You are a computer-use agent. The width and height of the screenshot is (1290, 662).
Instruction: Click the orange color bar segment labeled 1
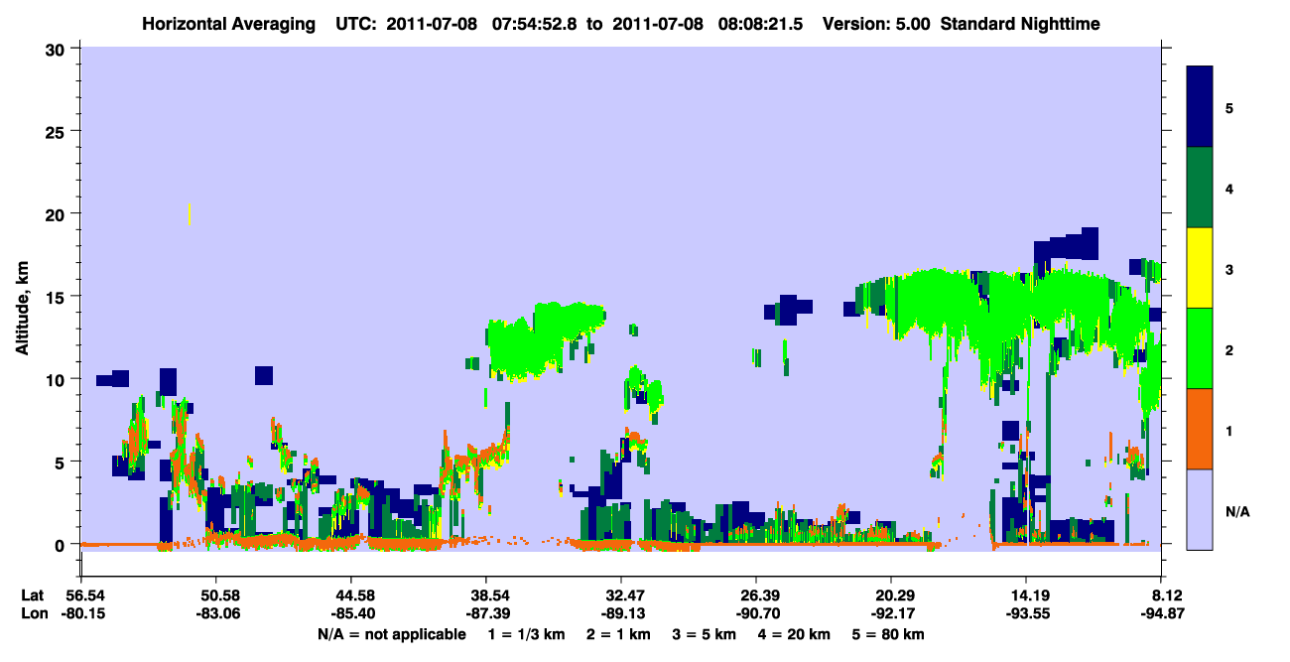pyautogui.click(x=1200, y=428)
